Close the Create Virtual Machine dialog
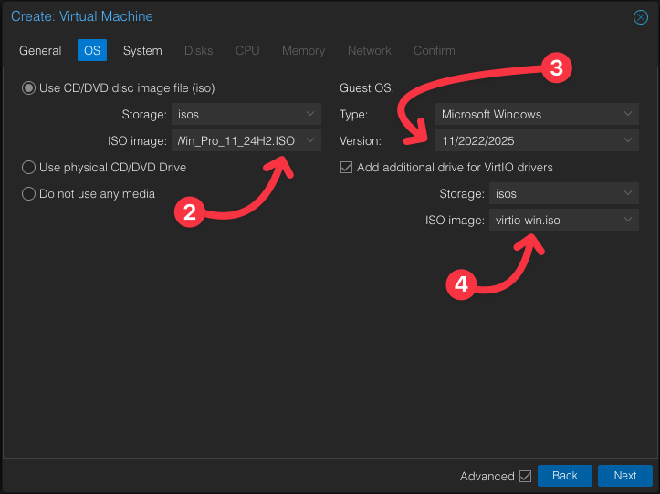The image size is (660, 494). point(641,17)
